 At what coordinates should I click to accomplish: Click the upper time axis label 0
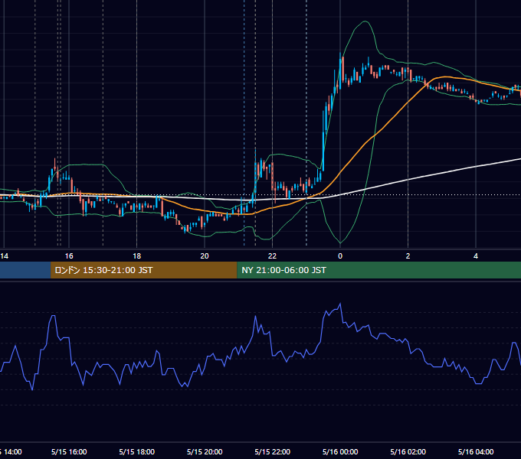(340, 256)
